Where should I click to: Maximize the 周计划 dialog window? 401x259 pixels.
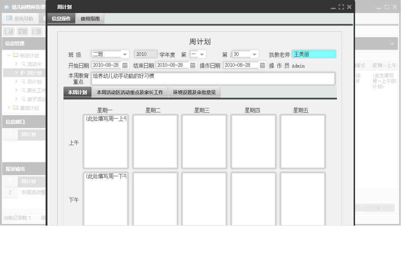[341, 7]
